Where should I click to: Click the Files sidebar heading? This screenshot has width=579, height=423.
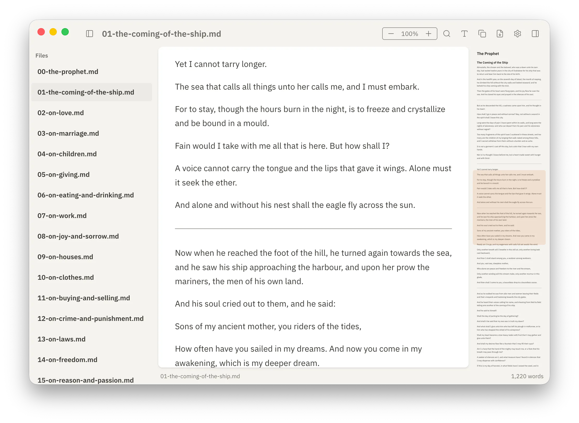[x=42, y=55]
